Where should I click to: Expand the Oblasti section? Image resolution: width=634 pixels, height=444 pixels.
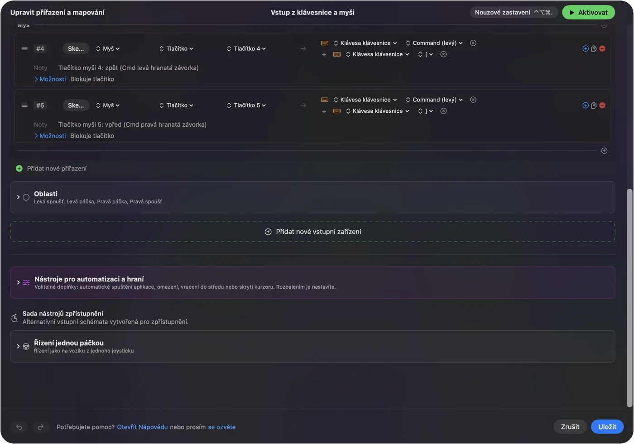click(18, 197)
